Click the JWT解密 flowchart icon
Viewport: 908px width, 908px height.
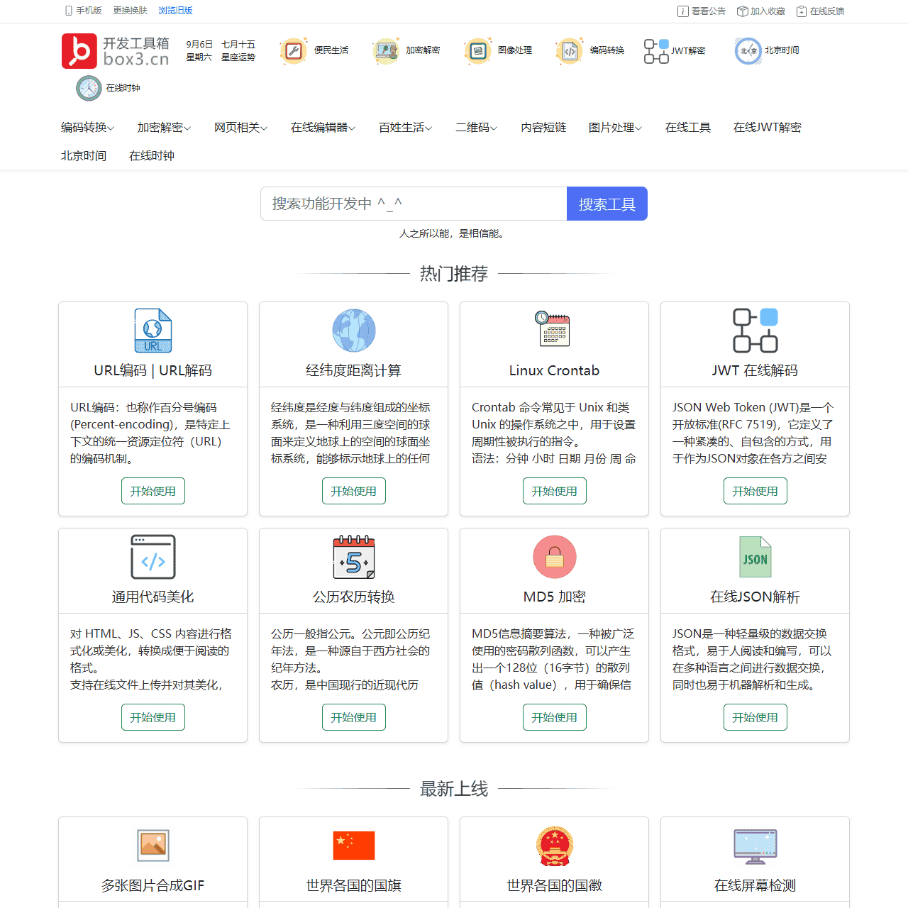(655, 50)
